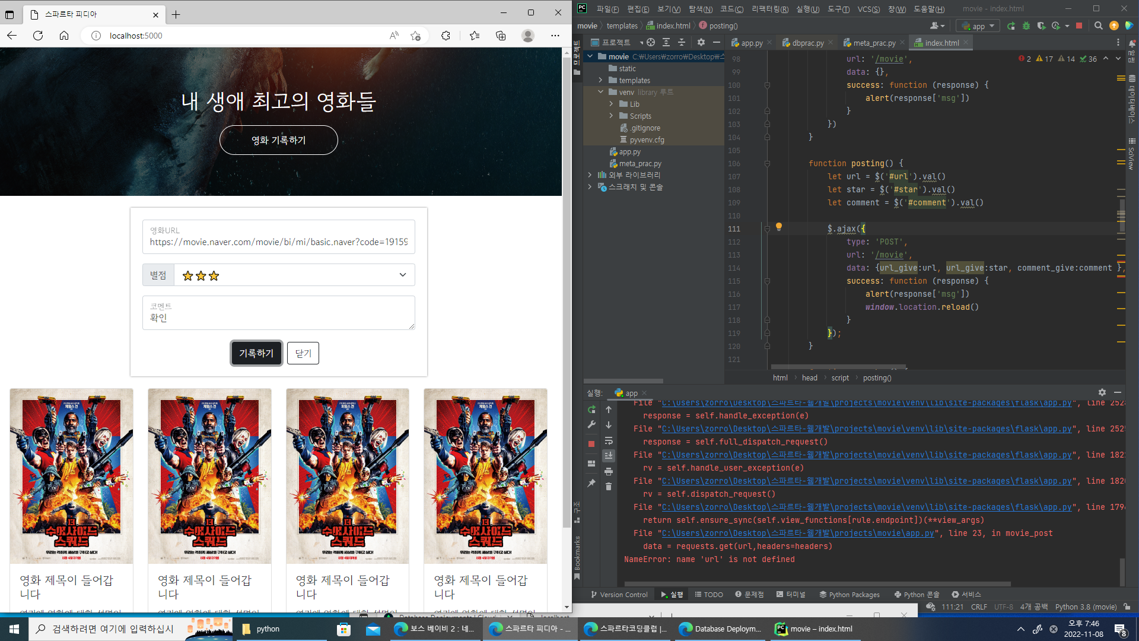Image resolution: width=1139 pixels, height=641 pixels.
Task: Collapse all in Project panel toolbar
Action: [x=682, y=42]
